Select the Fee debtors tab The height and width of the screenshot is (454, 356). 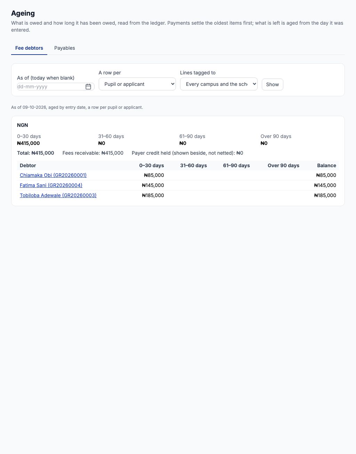coord(29,48)
